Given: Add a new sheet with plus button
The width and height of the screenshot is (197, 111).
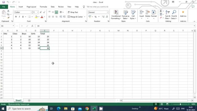Looking at the screenshot, I should pos(29,101).
